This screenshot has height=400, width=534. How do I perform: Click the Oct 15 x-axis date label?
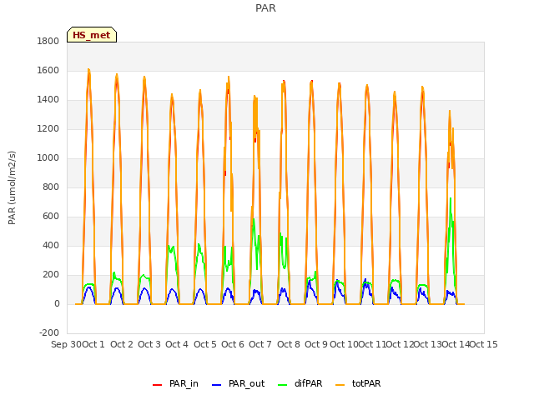point(484,344)
